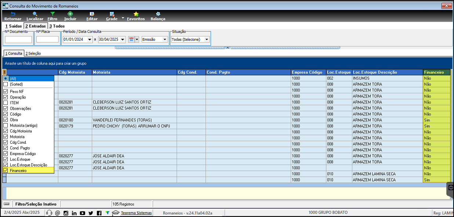Viewport: 454px width, 217px height.
Task: Click the Incluir add icon
Action: pos(70,14)
